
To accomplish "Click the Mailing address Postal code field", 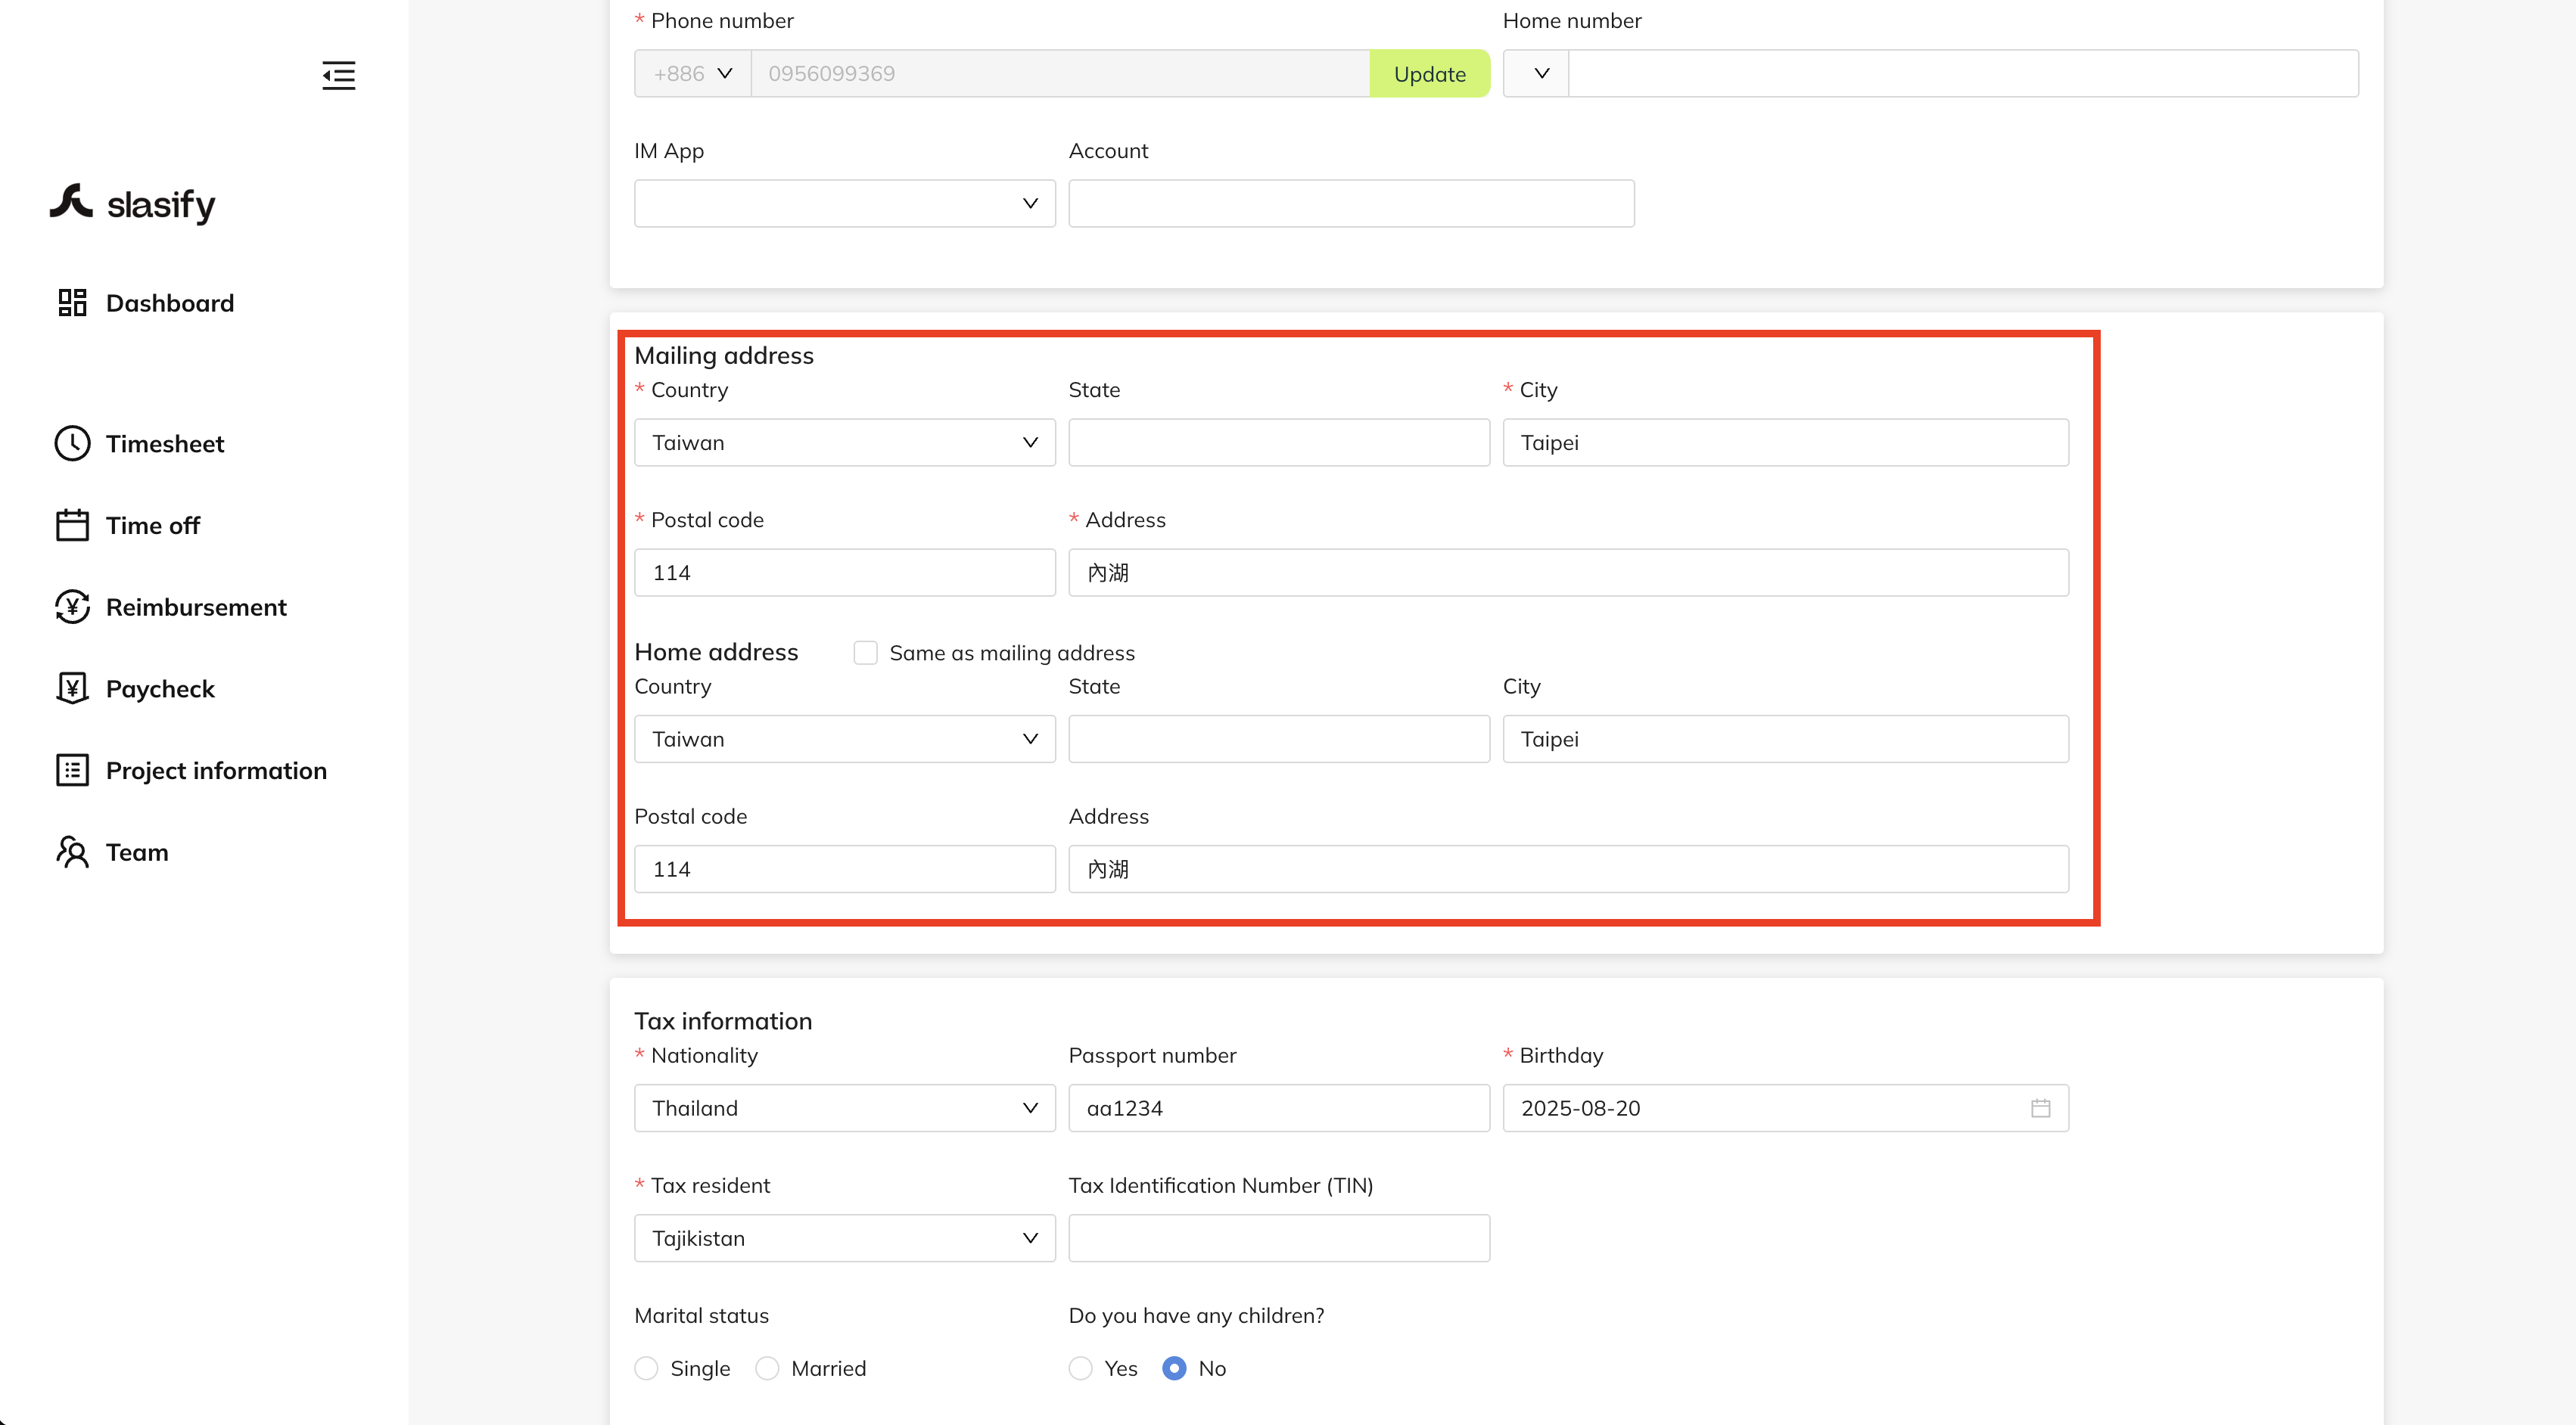I will (845, 573).
